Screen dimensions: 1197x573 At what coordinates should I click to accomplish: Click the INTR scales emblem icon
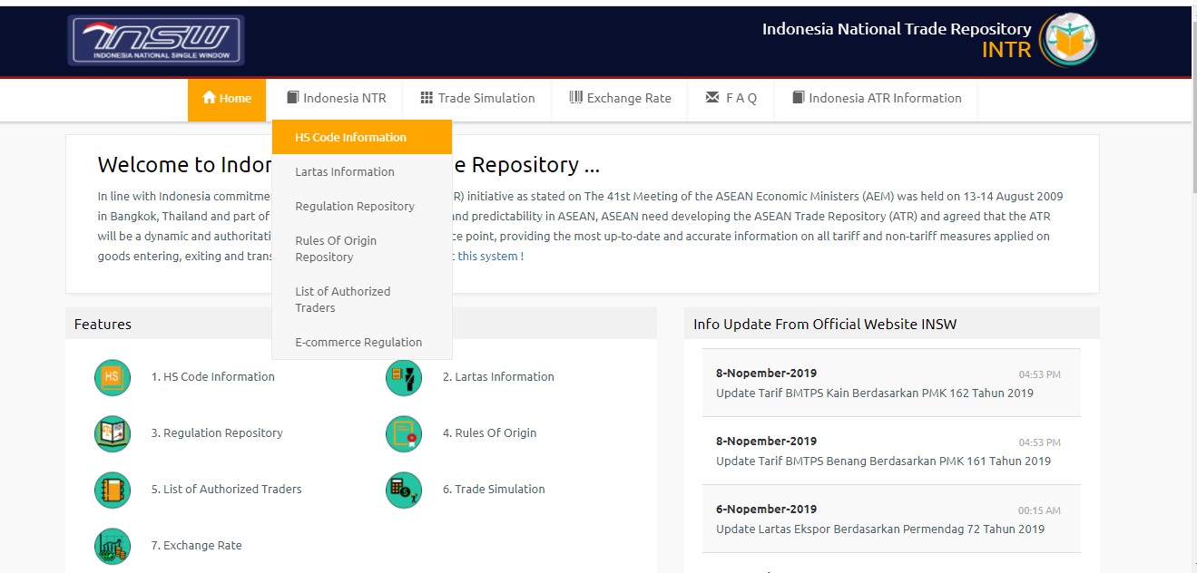coord(1068,40)
